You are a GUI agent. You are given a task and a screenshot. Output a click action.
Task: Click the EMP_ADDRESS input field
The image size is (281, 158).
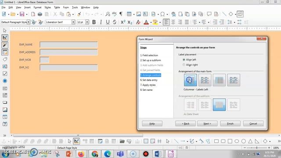(68, 52)
